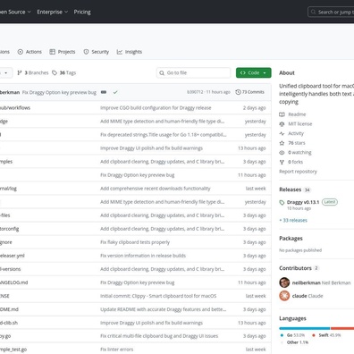Open claude avatar in Contributors
The height and width of the screenshot is (354, 354).
coord(284,296)
